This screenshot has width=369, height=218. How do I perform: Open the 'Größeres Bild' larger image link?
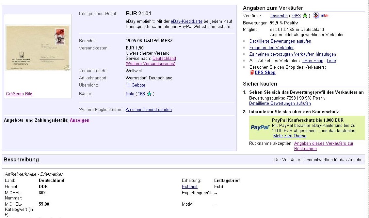pos(19,94)
